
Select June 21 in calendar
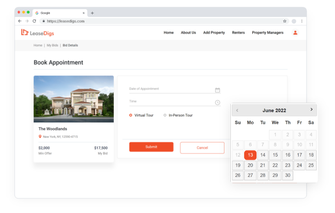(262, 165)
